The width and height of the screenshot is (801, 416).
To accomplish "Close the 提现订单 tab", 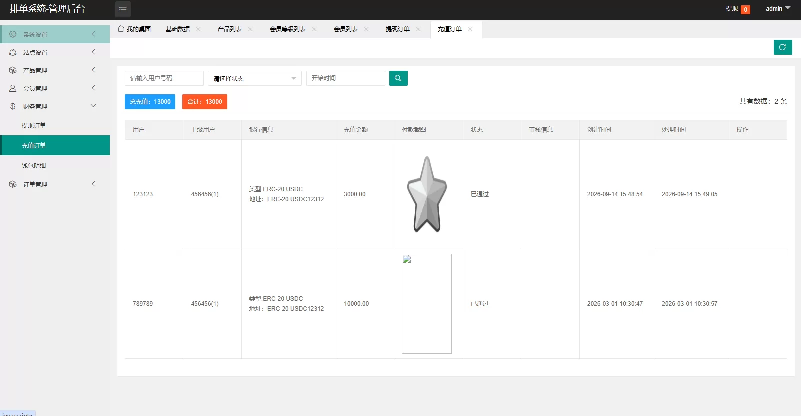I will pyautogui.click(x=418, y=29).
